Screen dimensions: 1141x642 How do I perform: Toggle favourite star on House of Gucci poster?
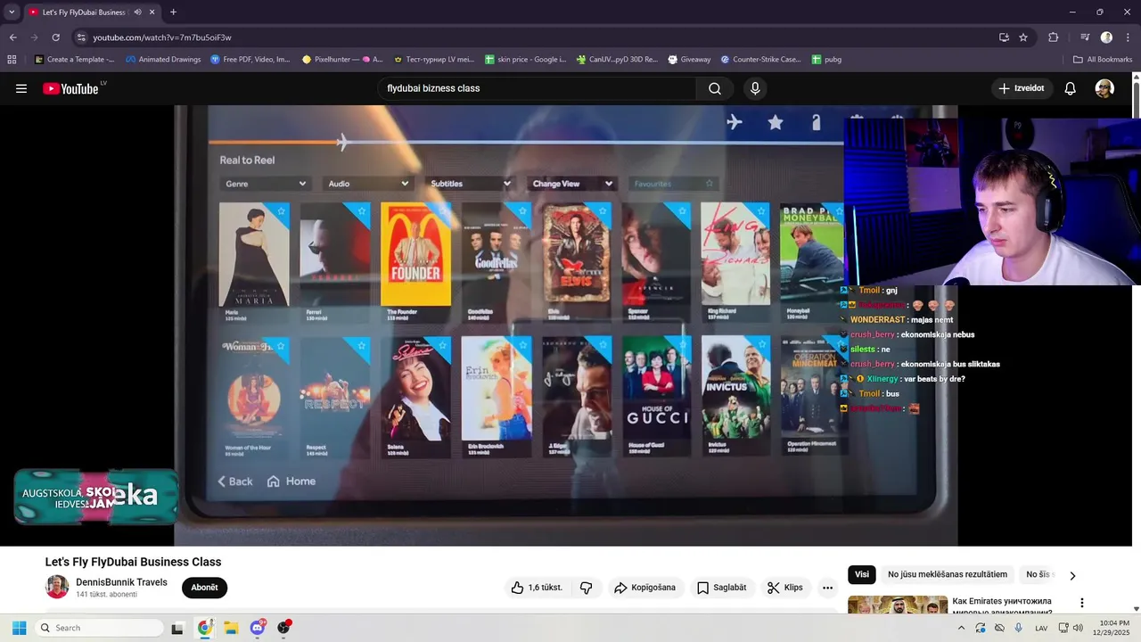tap(683, 345)
